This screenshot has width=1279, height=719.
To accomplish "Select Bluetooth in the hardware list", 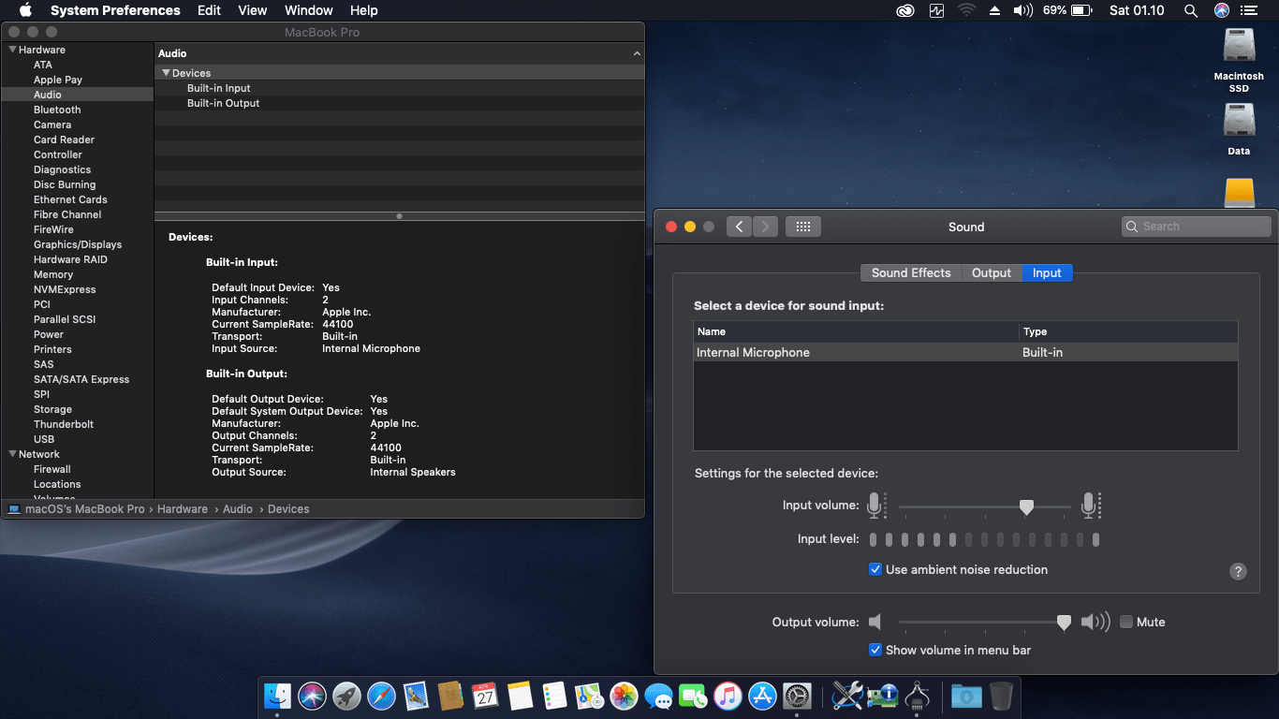I will click(x=57, y=110).
